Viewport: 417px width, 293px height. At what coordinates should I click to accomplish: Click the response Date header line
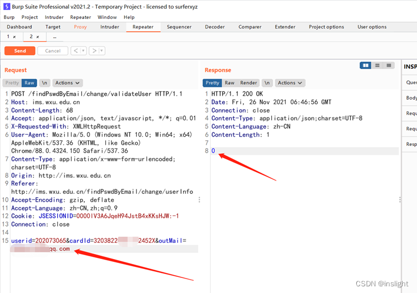tap(271, 102)
